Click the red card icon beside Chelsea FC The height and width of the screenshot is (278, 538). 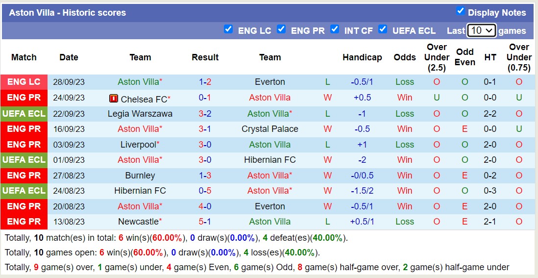[x=114, y=99]
